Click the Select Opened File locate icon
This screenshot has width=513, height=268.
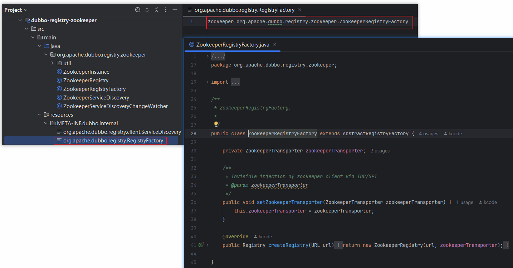coord(138,10)
